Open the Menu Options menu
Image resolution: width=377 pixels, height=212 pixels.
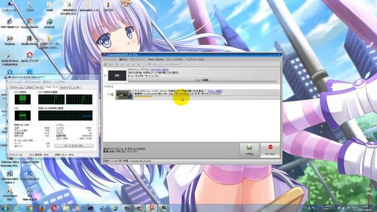156,59
